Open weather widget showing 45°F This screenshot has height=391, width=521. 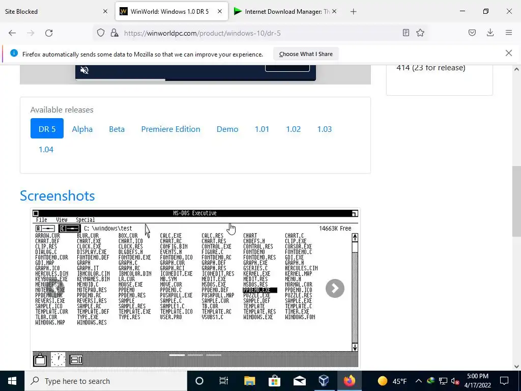[x=392, y=381]
